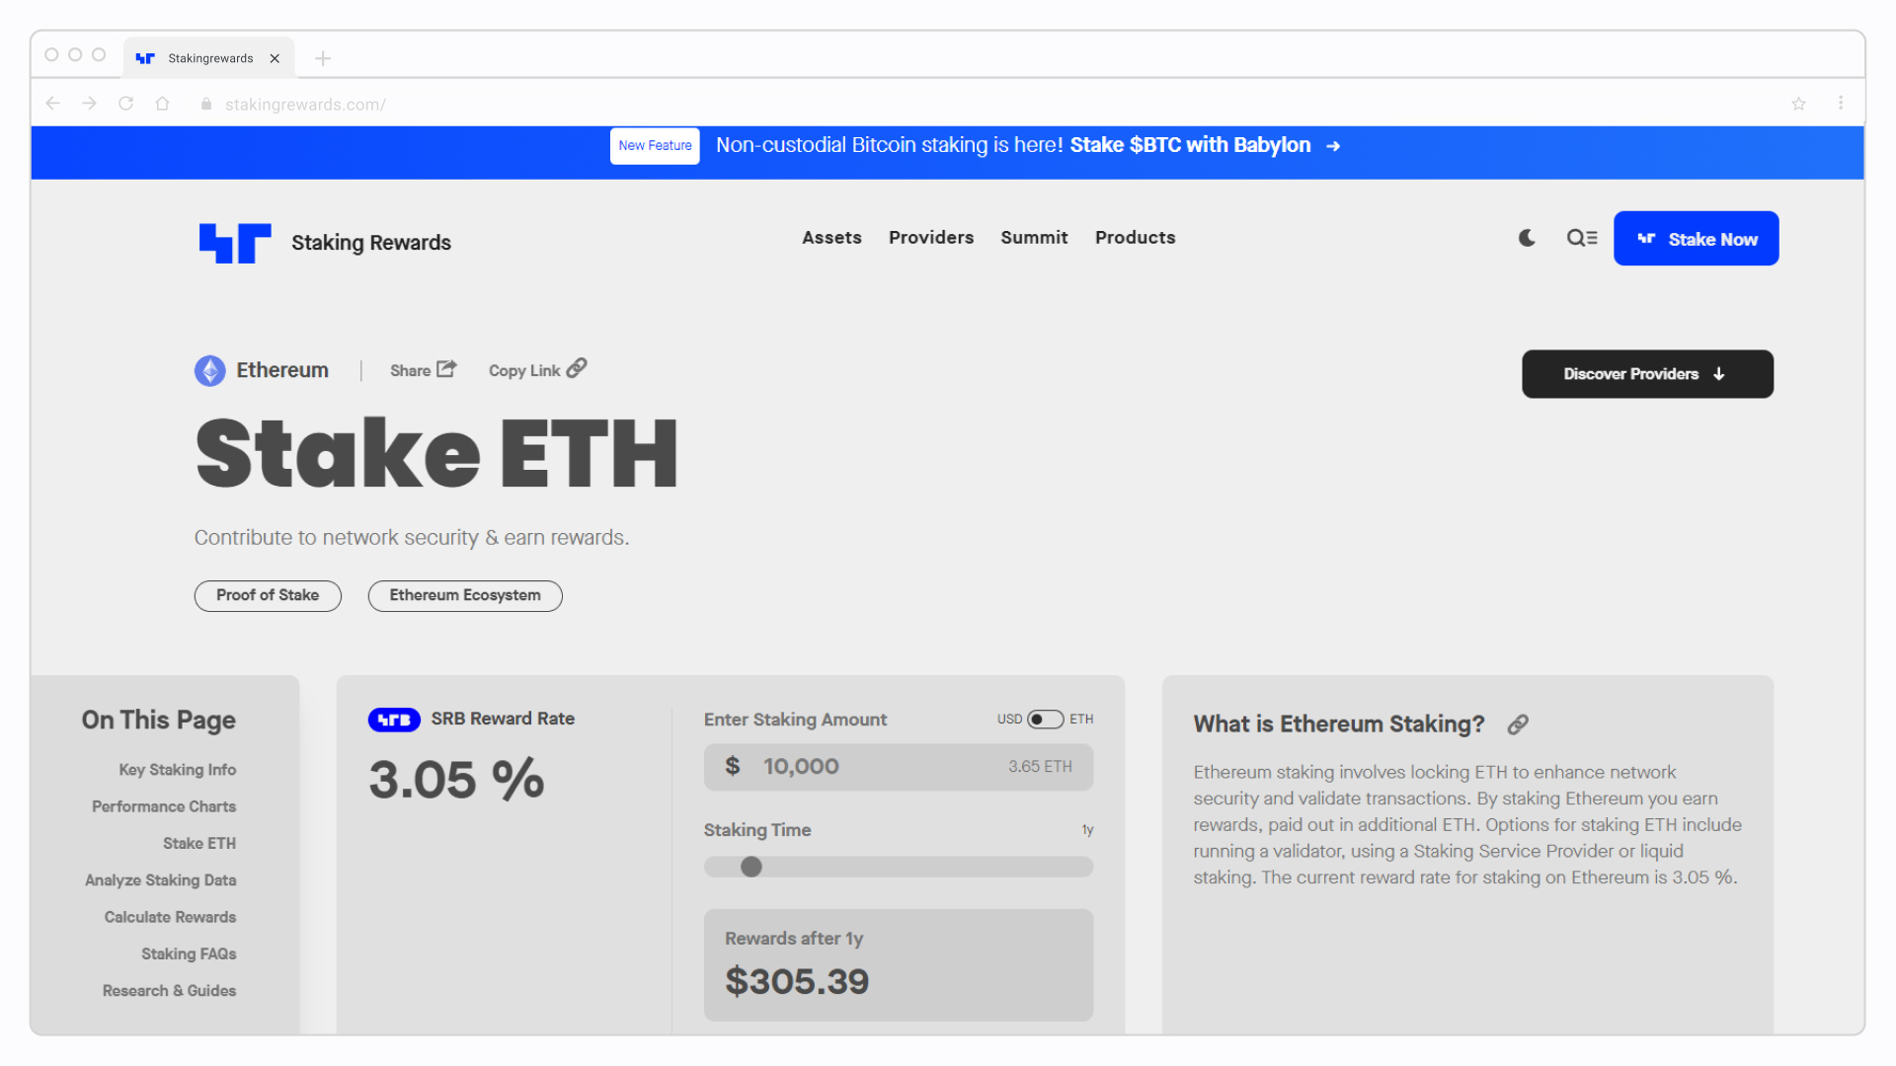This screenshot has height=1066, width=1896.
Task: Click the Copy Link icon
Action: point(575,368)
